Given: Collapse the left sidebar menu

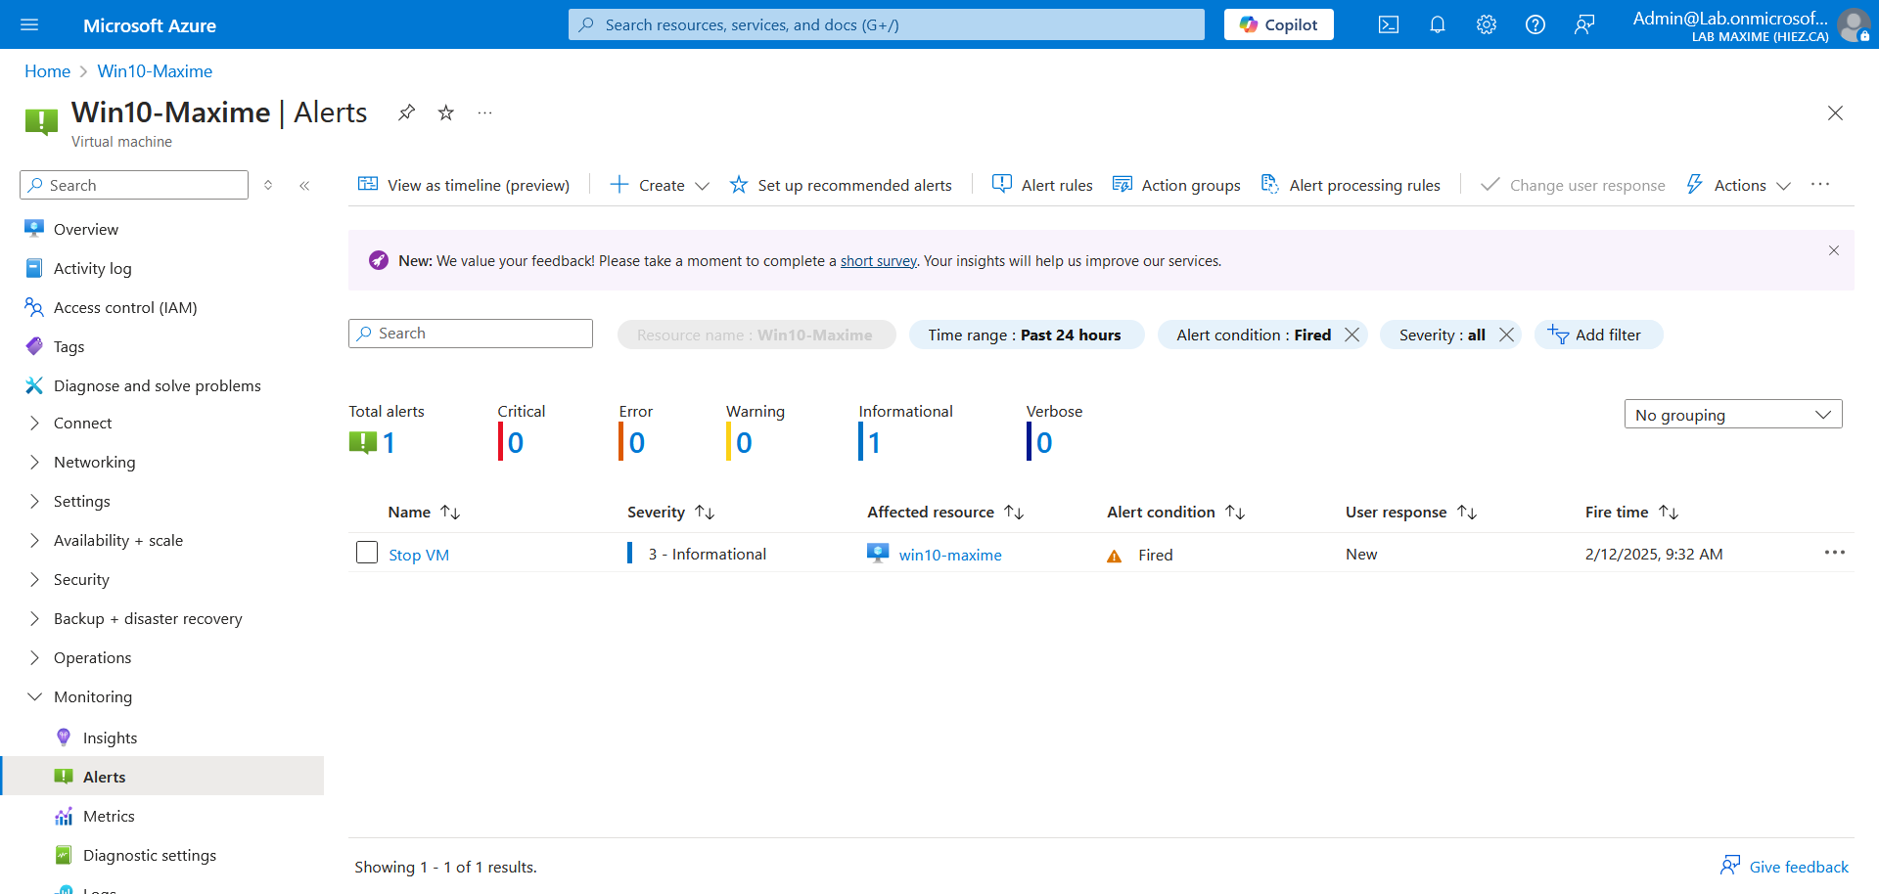Looking at the screenshot, I should [x=304, y=185].
